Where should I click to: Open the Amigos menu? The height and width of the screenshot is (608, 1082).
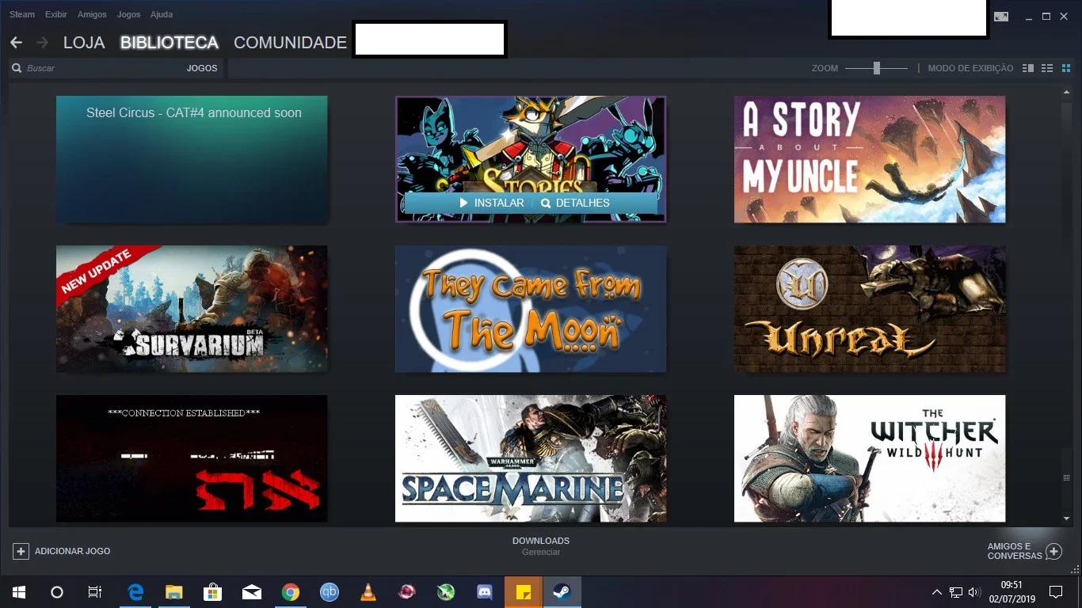(92, 14)
